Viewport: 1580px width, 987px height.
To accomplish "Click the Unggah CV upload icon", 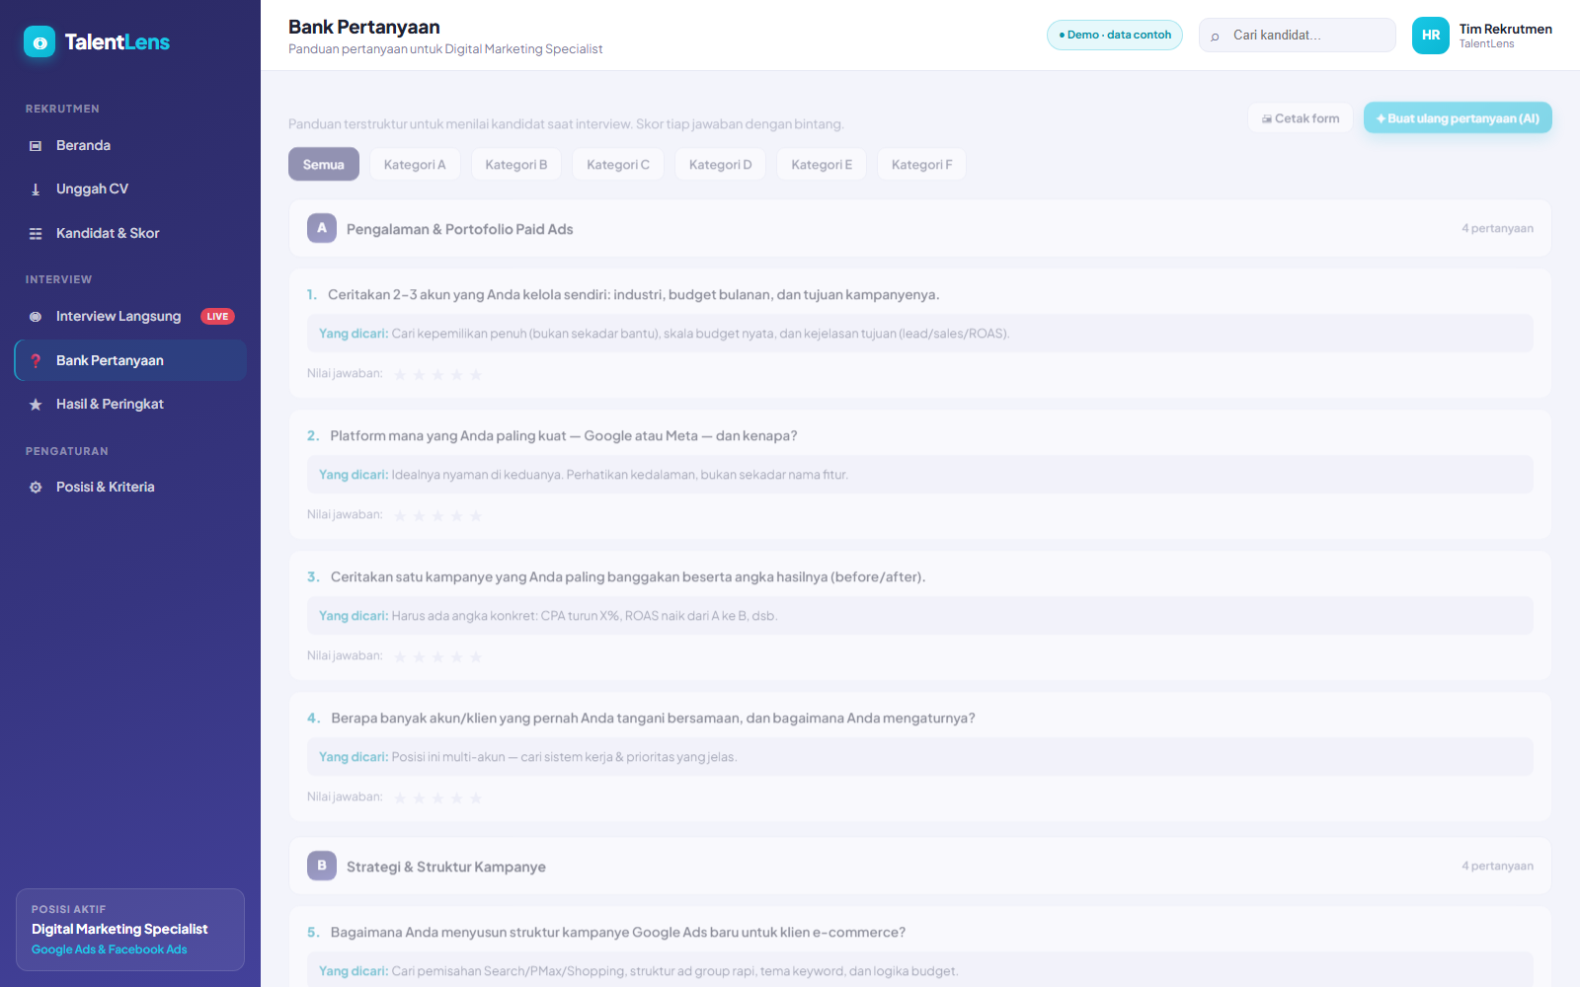I will pos(36,190).
